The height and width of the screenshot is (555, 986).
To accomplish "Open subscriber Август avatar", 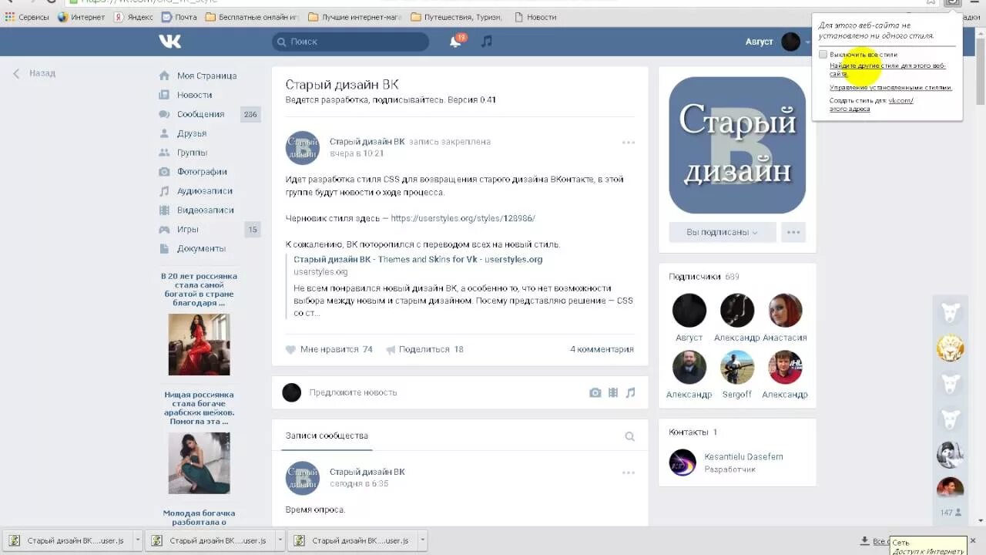I will 689,310.
